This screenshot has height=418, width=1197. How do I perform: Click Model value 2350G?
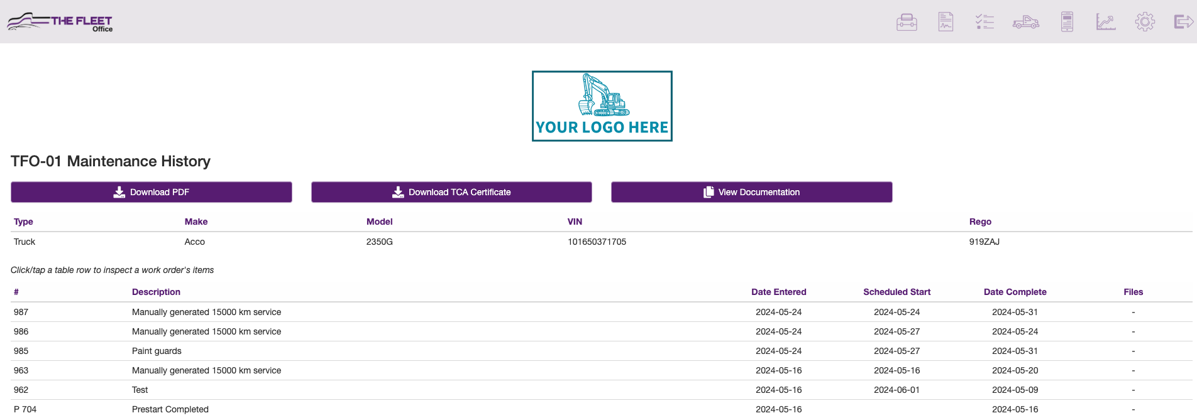pyautogui.click(x=380, y=242)
